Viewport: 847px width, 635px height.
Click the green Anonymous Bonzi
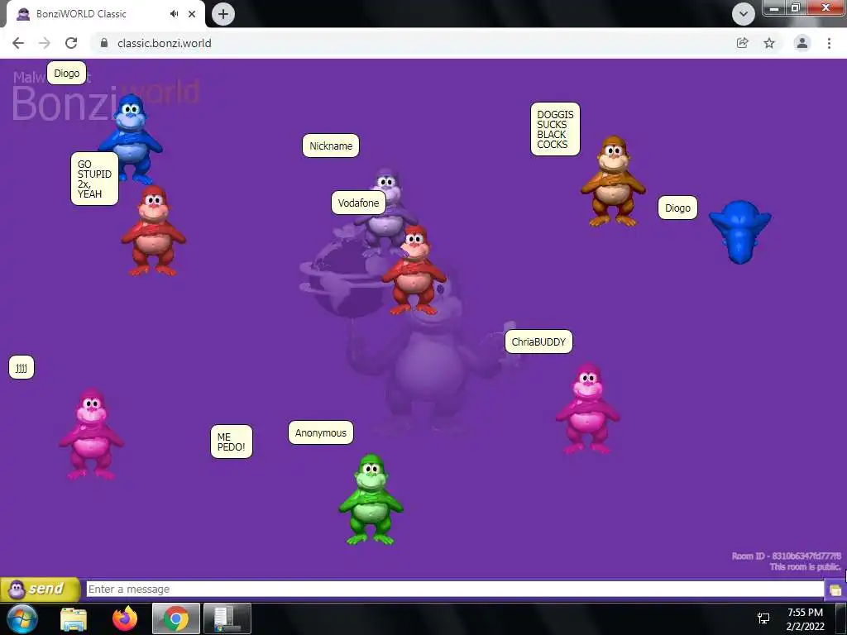[371, 499]
